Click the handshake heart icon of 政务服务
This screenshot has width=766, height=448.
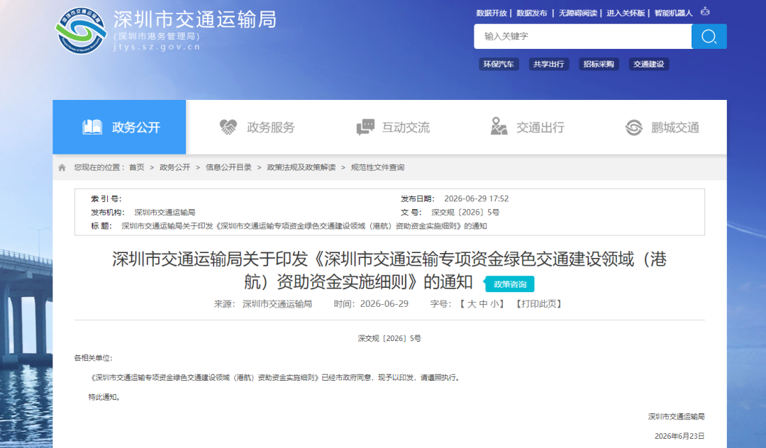(228, 128)
